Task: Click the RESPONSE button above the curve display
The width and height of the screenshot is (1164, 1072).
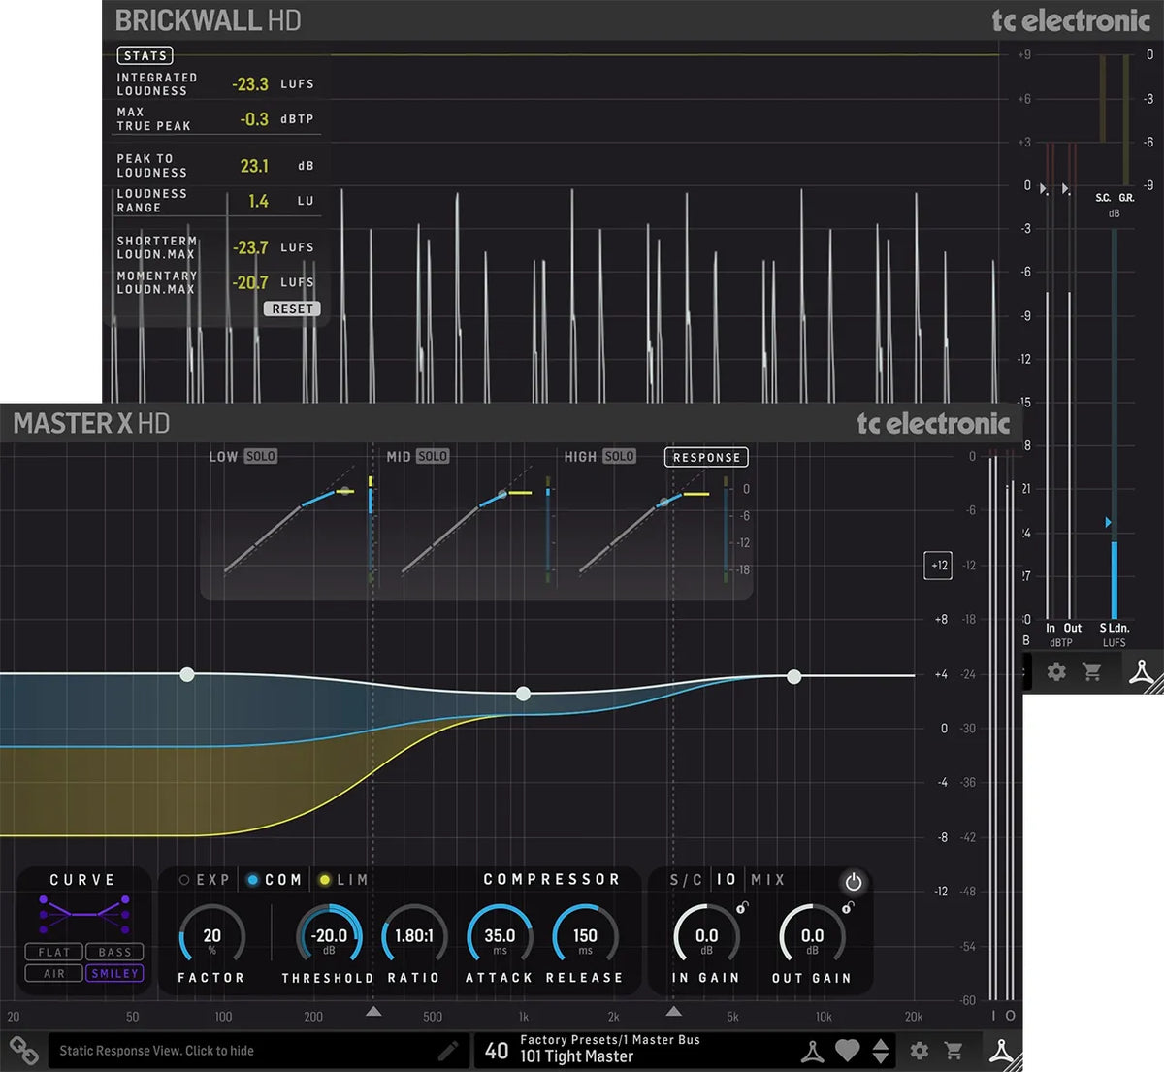Action: click(706, 457)
